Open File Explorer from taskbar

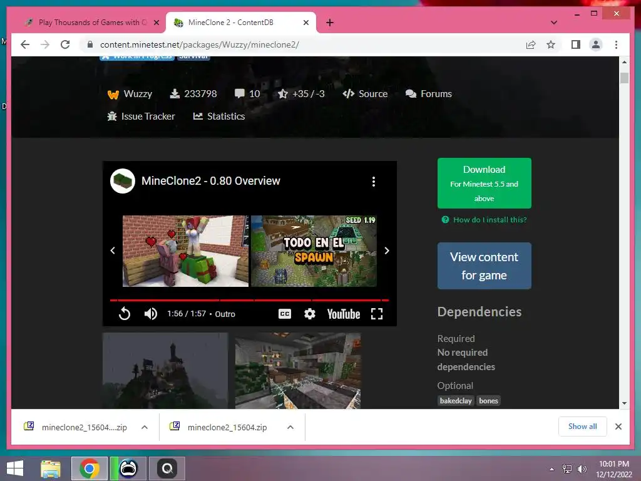pos(51,468)
